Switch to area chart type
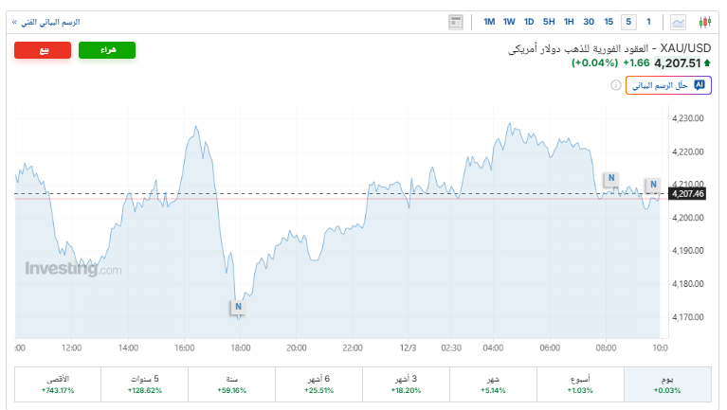727x410 pixels. (679, 22)
